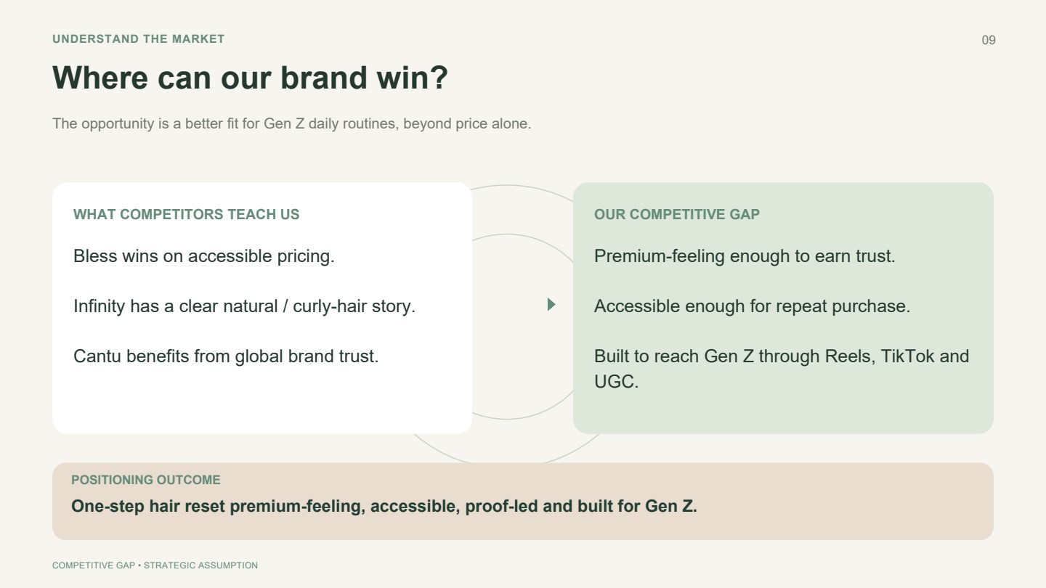Screen dimensions: 1046x588
Task: Click the 'COMPETITIVE GAP • STRATEGIC ASSUMPTION' footer
Action: pyautogui.click(x=155, y=565)
